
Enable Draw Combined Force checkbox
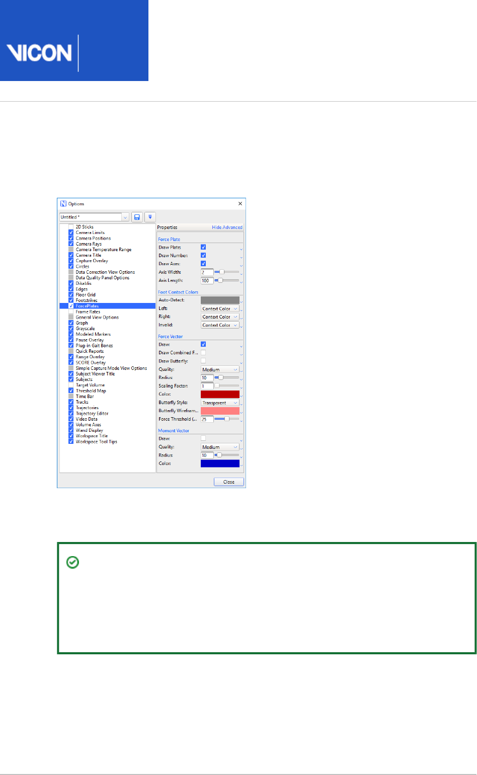point(203,353)
